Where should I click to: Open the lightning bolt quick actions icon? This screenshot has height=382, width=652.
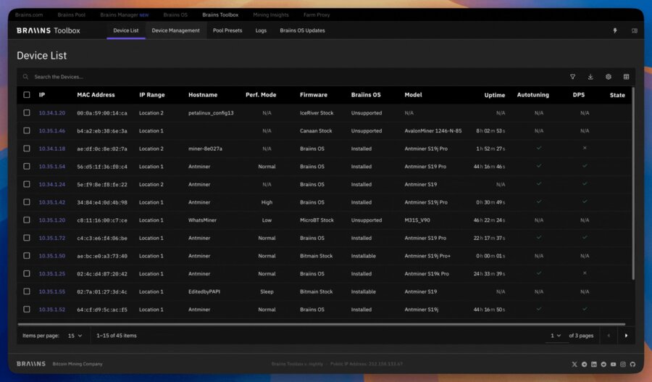(x=615, y=30)
